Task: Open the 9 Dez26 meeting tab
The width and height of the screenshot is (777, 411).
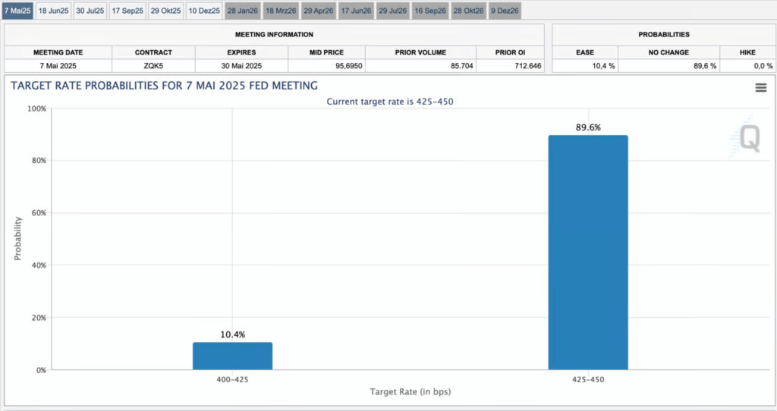Action: tap(505, 11)
